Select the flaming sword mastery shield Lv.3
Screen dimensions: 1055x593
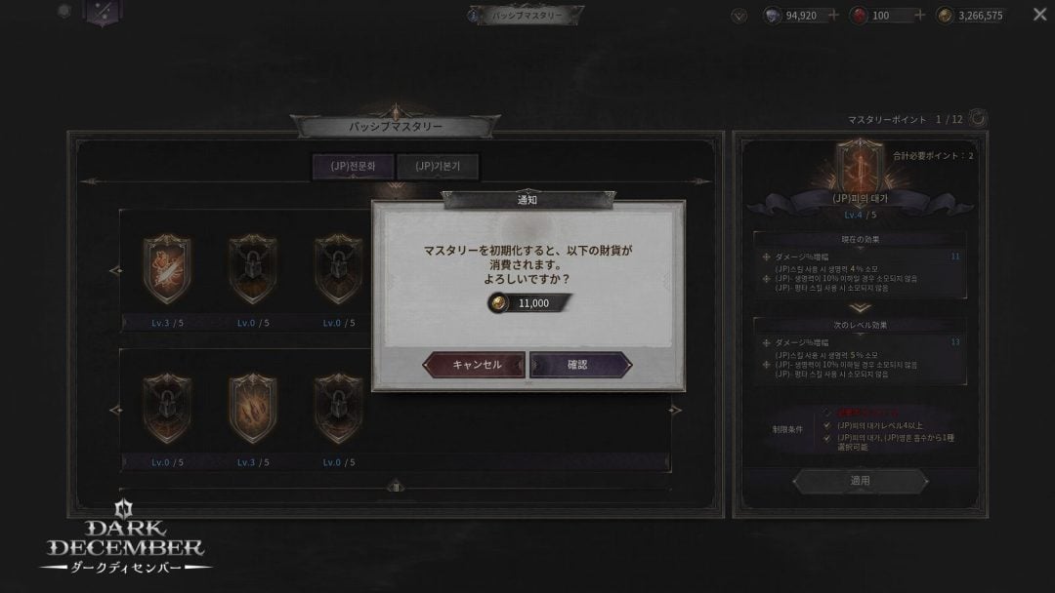[x=167, y=268]
